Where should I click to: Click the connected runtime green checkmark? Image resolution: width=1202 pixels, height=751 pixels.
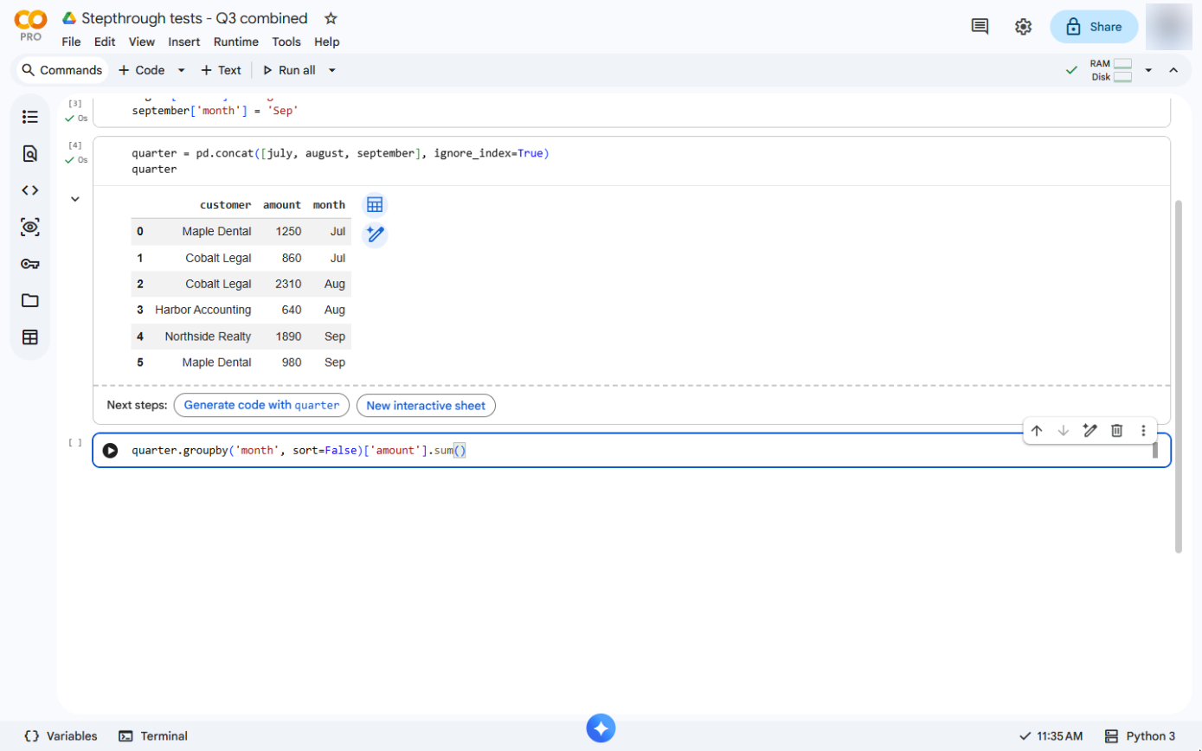pos(1072,70)
